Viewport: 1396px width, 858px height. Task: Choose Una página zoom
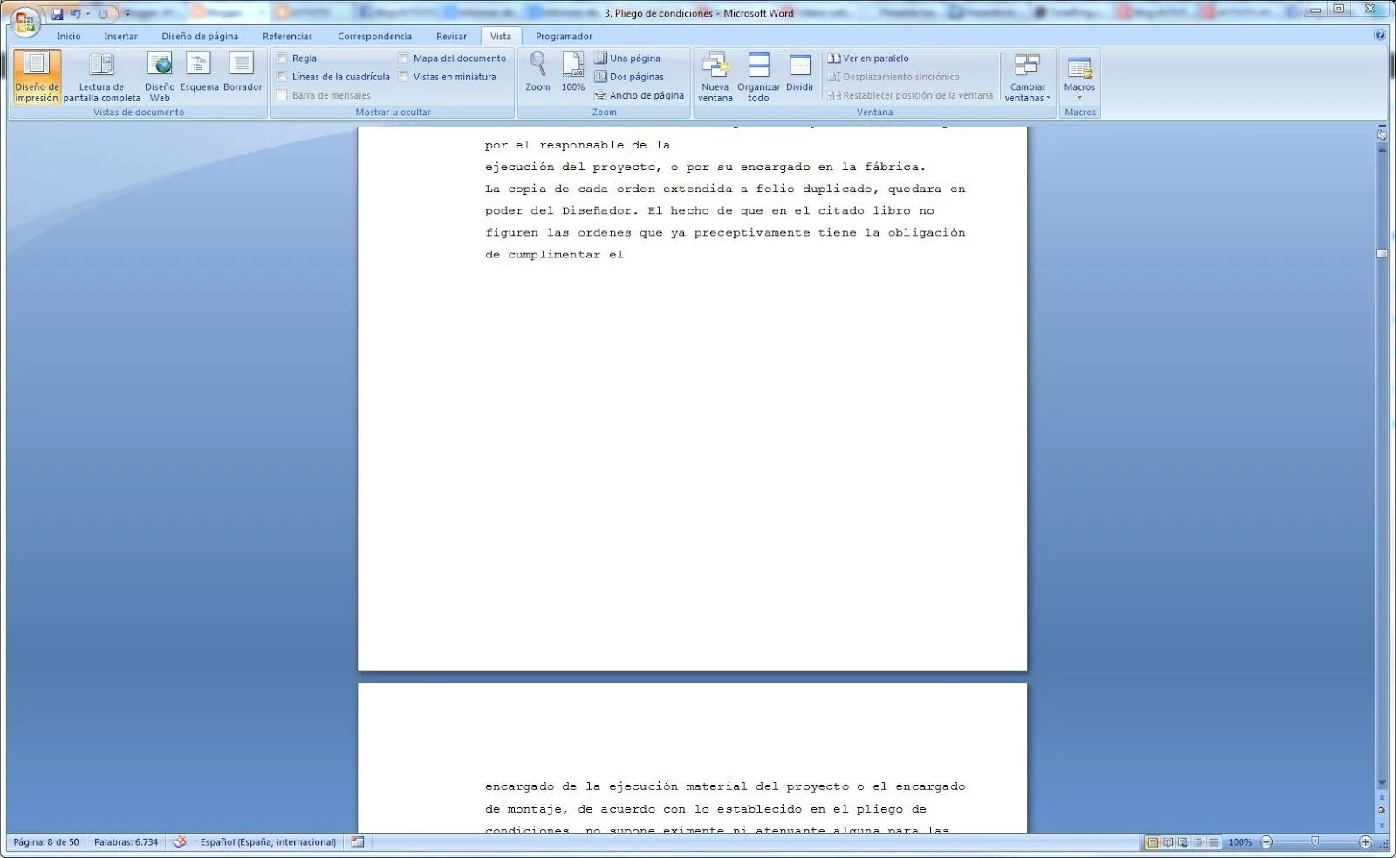click(627, 58)
